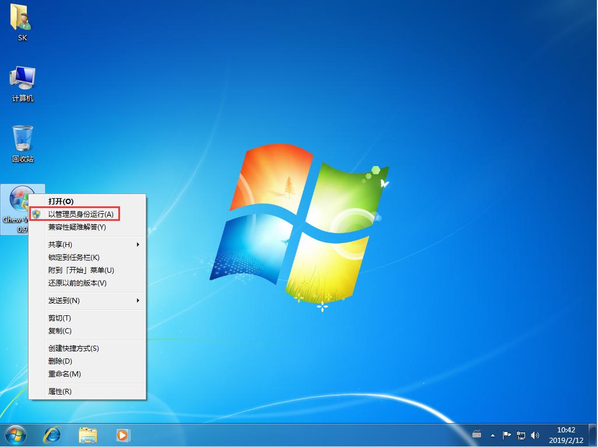Select the input language indicator in the tray
The width and height of the screenshot is (598, 447).
coord(476,435)
